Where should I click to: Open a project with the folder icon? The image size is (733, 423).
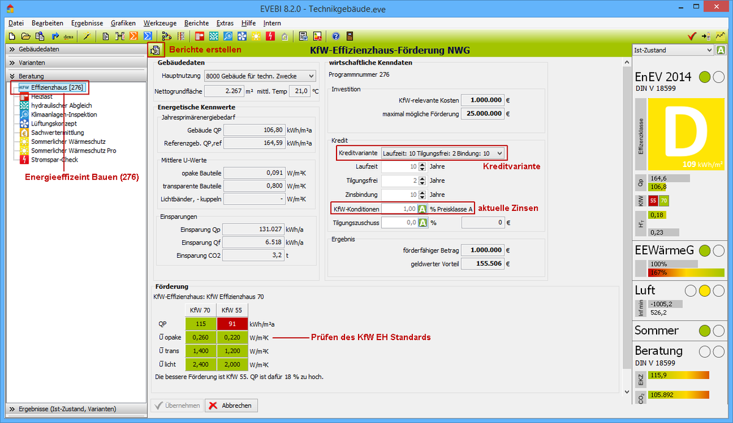26,36
